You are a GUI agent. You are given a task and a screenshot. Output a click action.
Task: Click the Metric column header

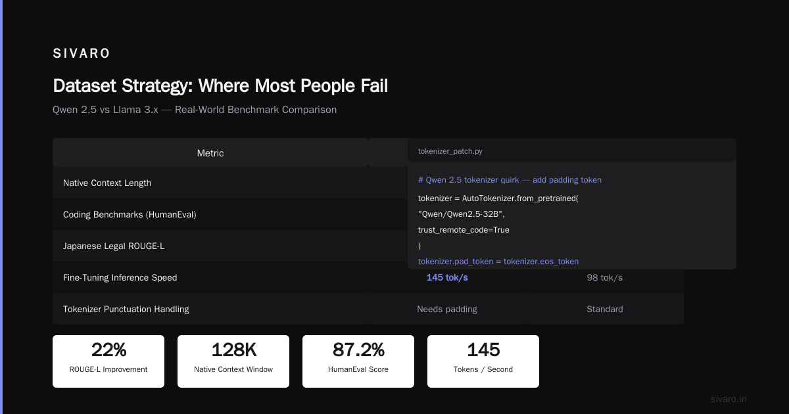210,152
